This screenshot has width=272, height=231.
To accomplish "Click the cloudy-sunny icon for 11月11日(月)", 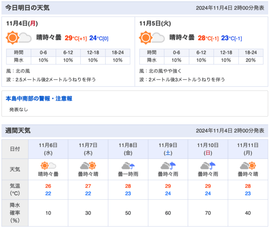I will [x=248, y=166].
